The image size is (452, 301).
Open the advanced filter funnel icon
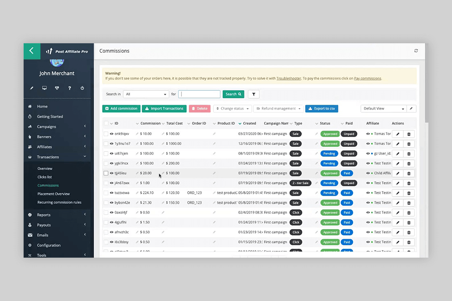254,94
